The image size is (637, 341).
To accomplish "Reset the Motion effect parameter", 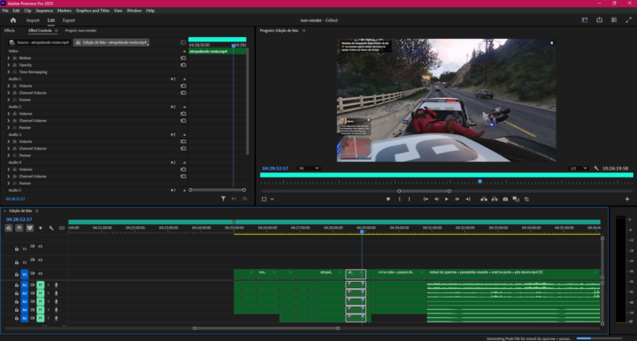I will tap(183, 58).
